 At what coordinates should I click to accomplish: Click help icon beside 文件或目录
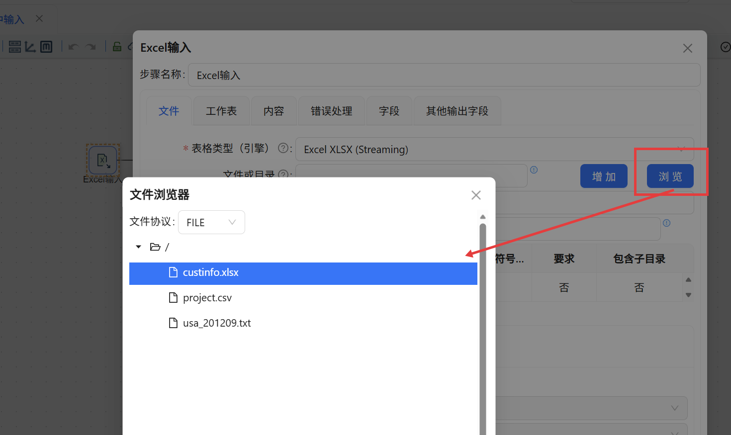click(x=283, y=174)
